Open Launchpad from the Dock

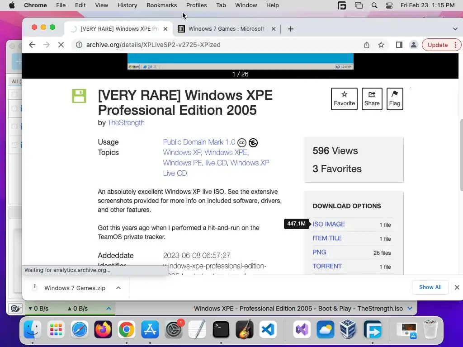(x=56, y=329)
